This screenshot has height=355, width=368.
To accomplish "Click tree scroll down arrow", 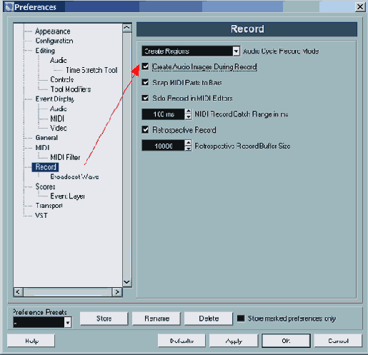I will tap(127, 282).
